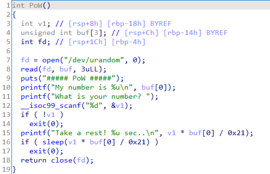The image size is (270, 174).
Task: Click puts on line 9
Action: [29, 79]
